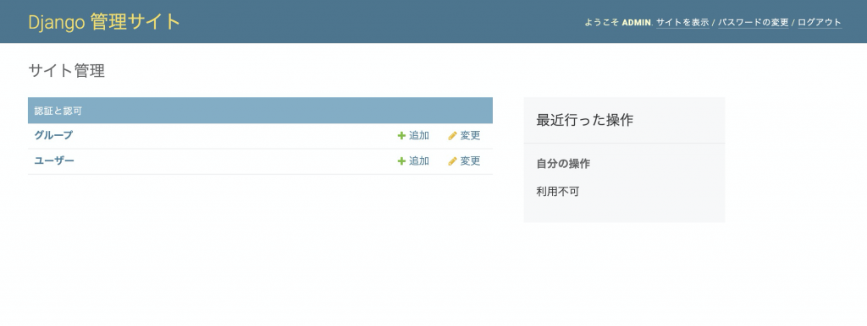Click the pencil icon in the グループ row
The height and width of the screenshot is (326, 867).
point(452,136)
